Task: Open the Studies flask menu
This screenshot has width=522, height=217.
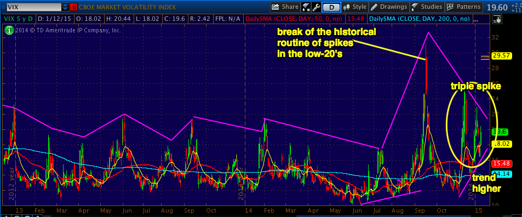Action: [x=427, y=7]
